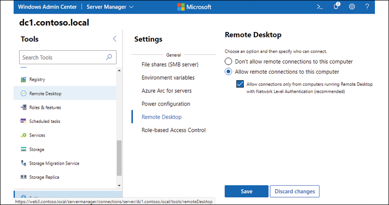Open the help question mark icon
Viewport: 389px width, 205px height.
367,7
